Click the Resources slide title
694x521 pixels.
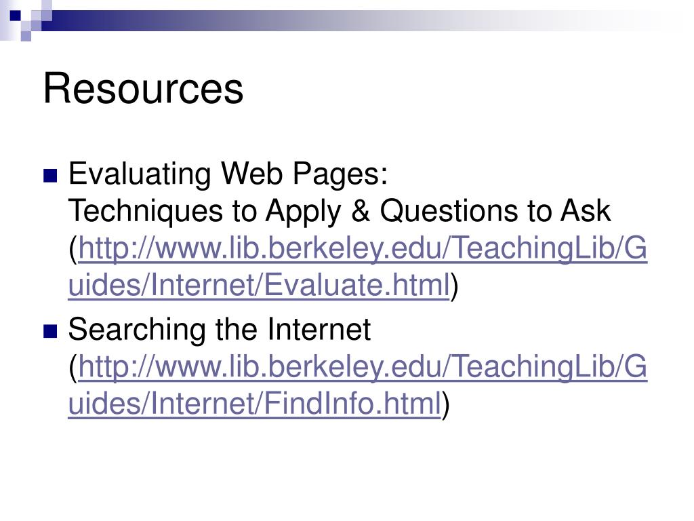(143, 88)
